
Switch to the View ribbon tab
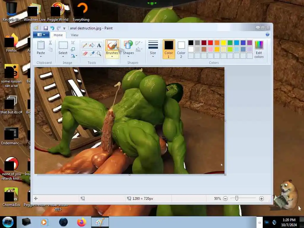[x=75, y=35]
